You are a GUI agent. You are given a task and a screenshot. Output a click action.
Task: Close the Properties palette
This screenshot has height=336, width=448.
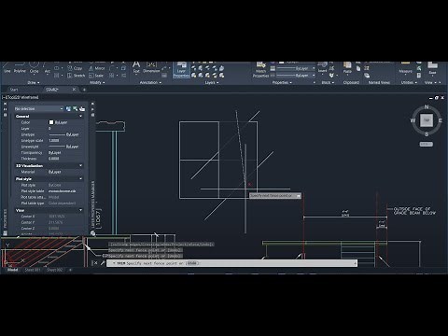[x=5, y=104]
